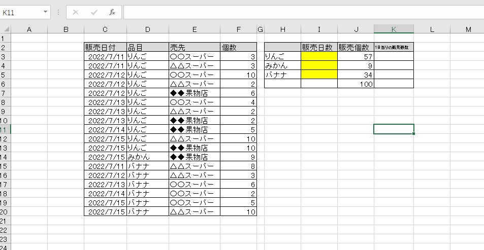
Task: Select the 個数 header cell in column F
Action: pyautogui.click(x=238, y=47)
